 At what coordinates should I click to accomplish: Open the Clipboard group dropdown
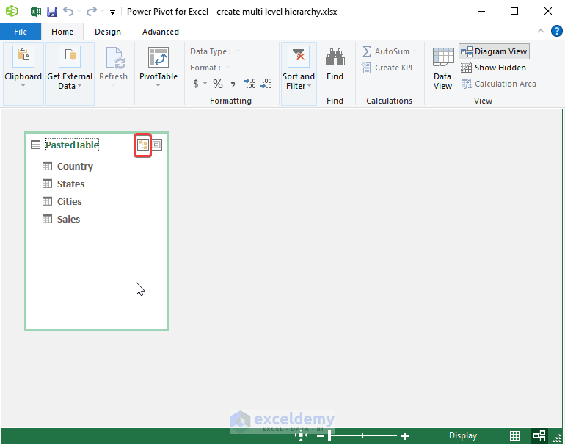(23, 73)
